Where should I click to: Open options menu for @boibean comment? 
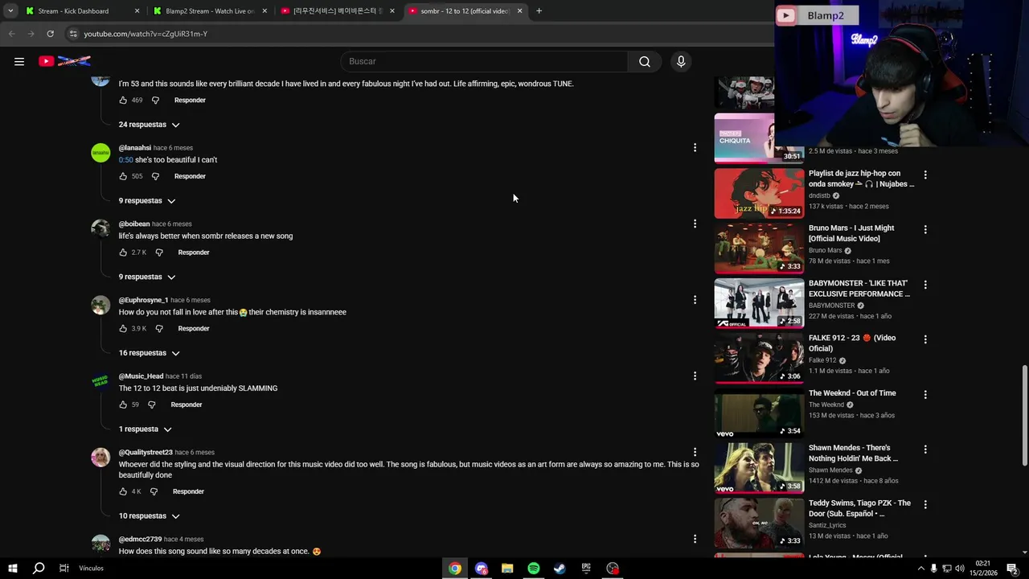[x=695, y=224]
